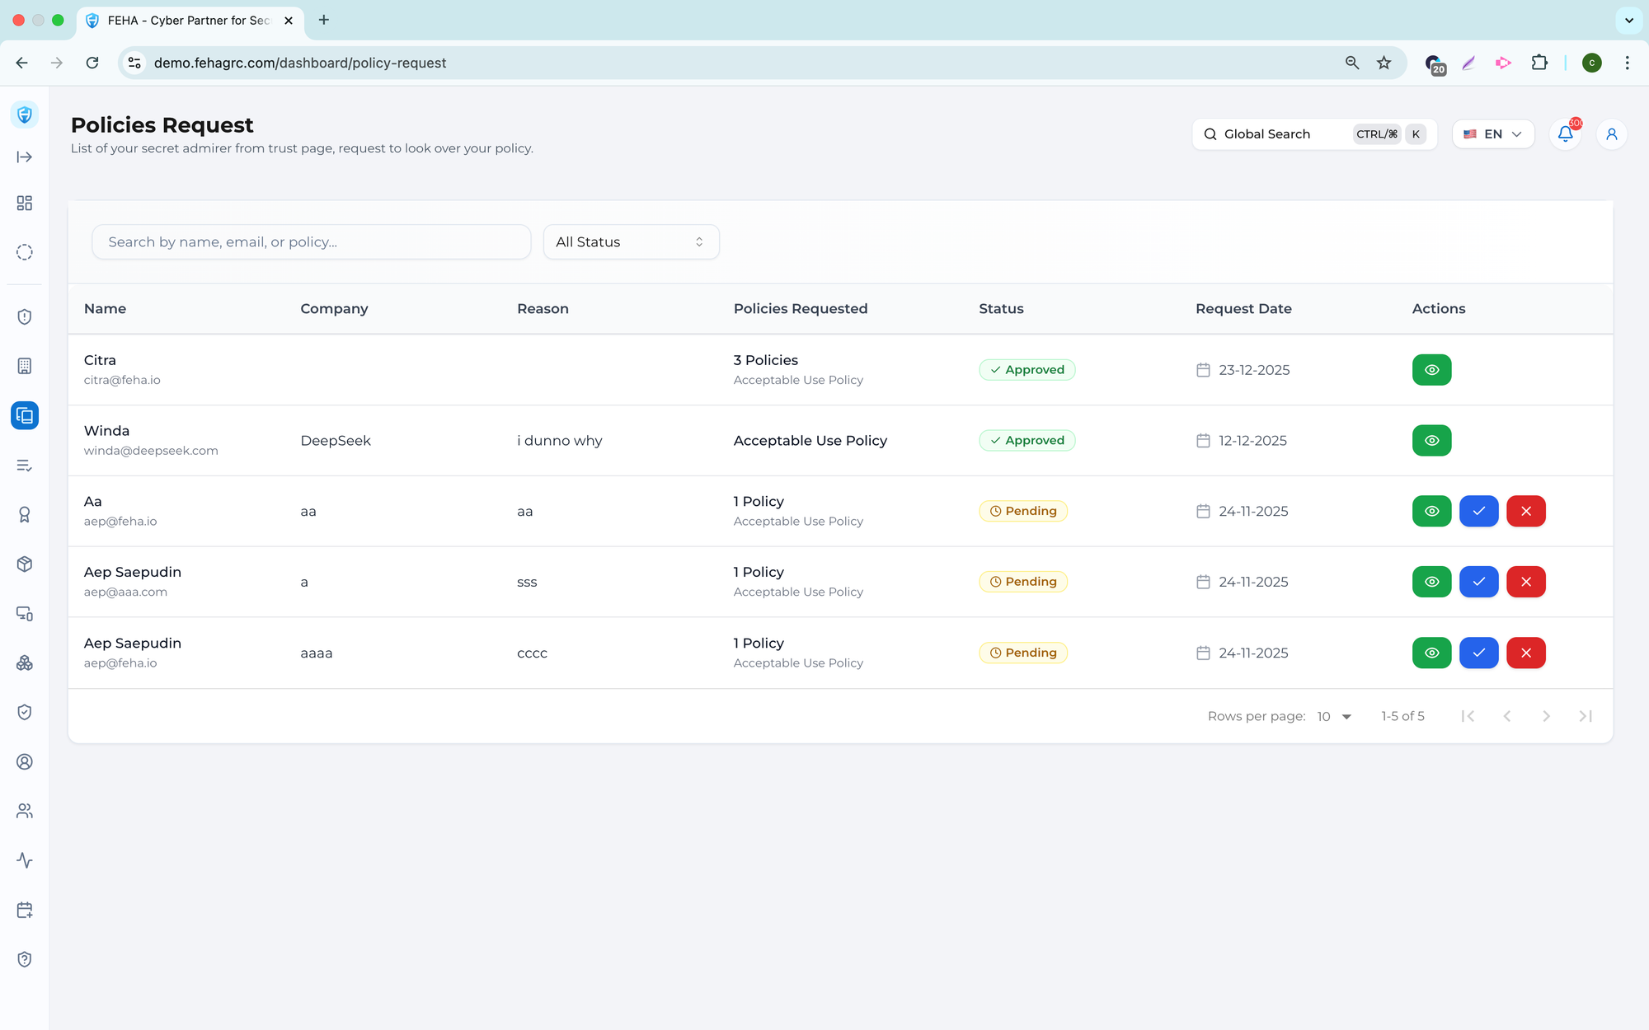
Task: Expand the sidebar with arrow icon
Action: click(x=25, y=157)
